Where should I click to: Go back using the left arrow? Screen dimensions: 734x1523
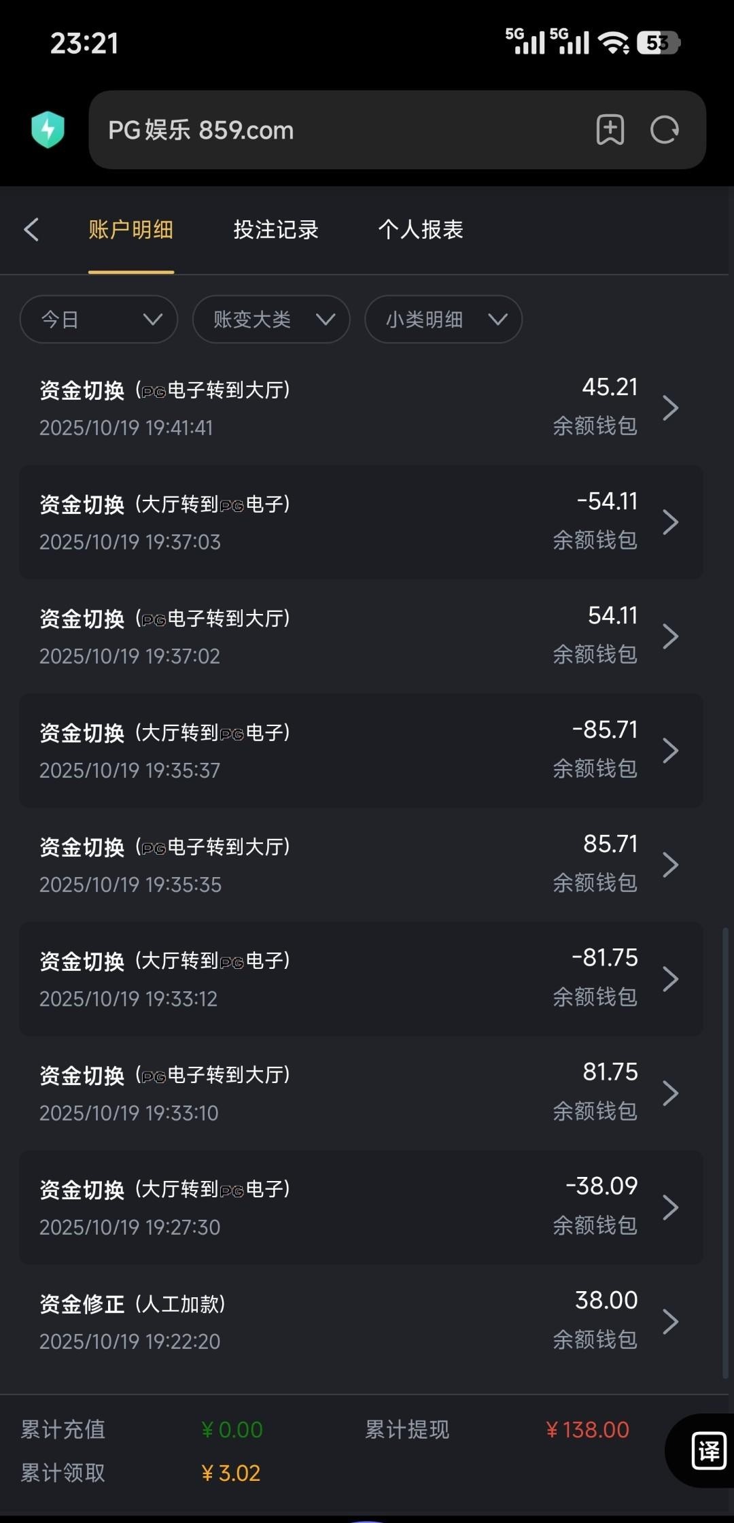31,230
